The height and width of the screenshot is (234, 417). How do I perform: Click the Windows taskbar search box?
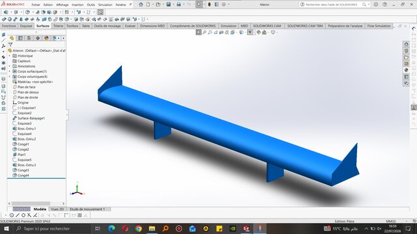tap(52, 228)
